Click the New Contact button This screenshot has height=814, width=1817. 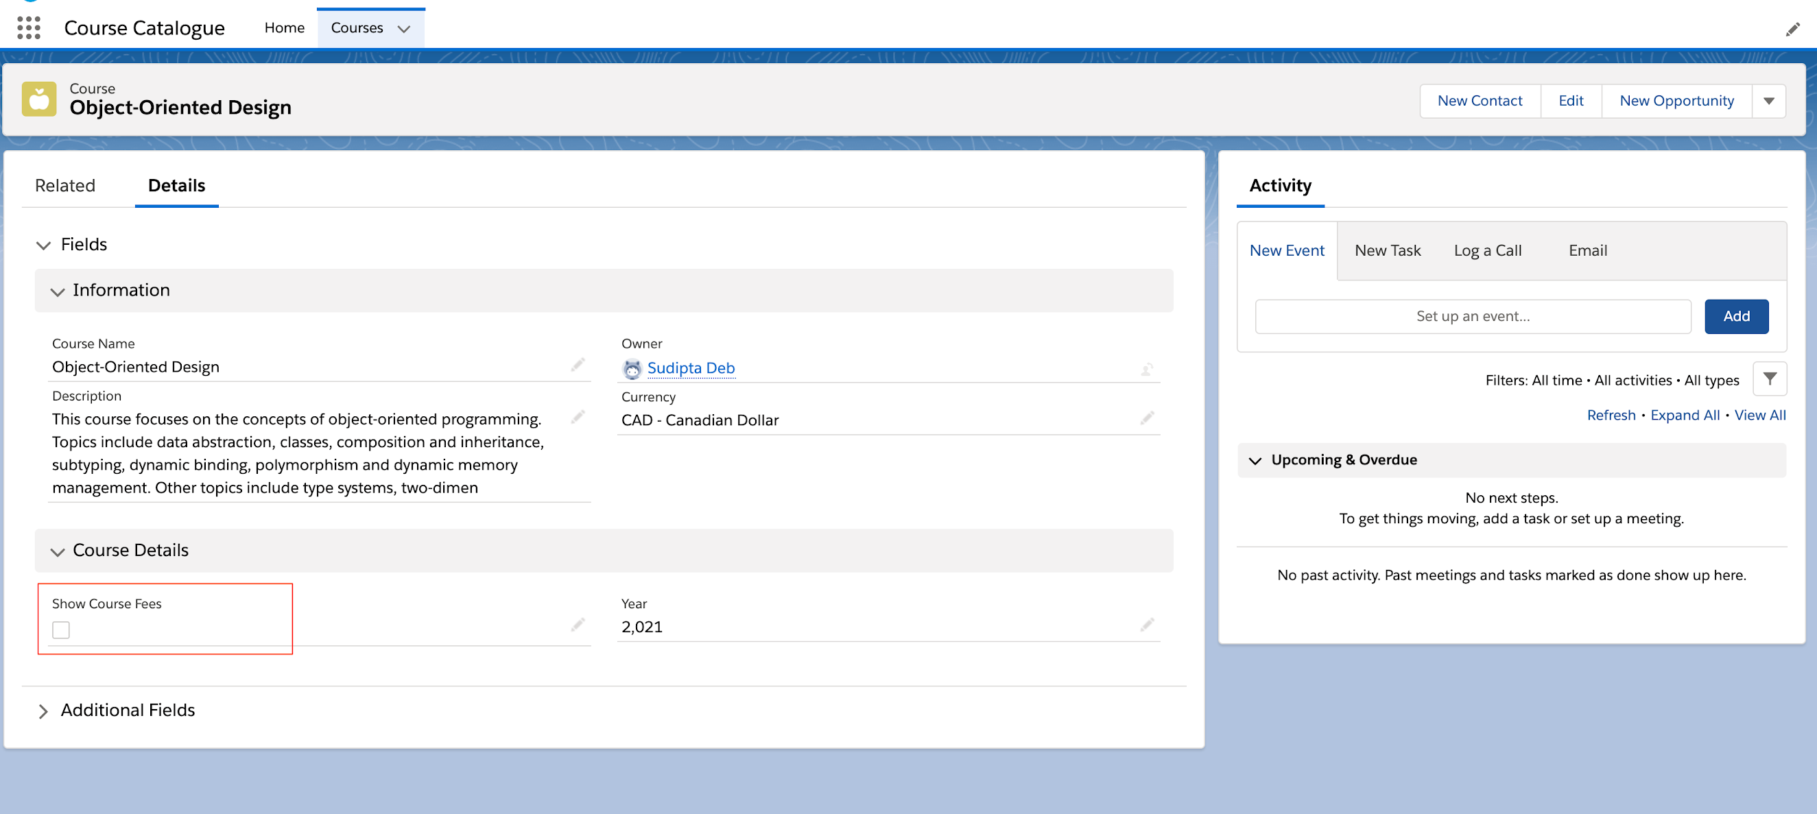pos(1480,100)
